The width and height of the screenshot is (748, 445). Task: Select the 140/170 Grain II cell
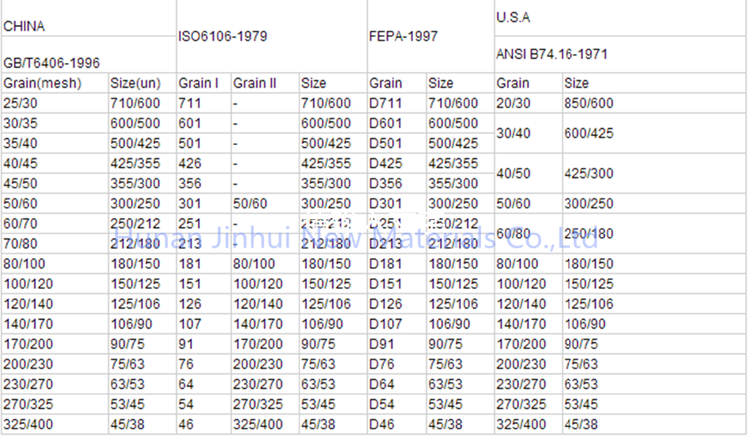tap(265, 324)
